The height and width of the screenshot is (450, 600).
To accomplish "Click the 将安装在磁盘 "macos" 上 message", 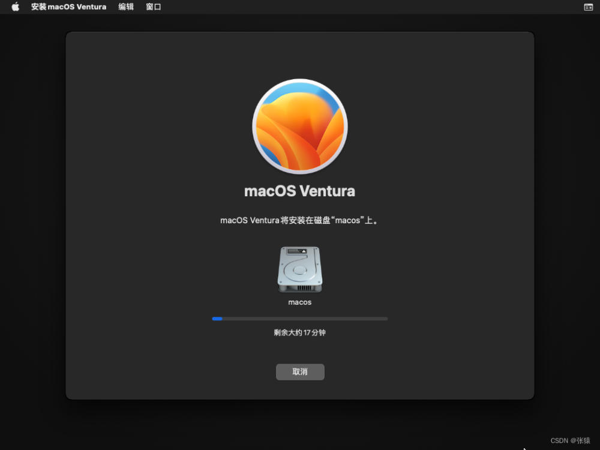I will (x=299, y=220).
